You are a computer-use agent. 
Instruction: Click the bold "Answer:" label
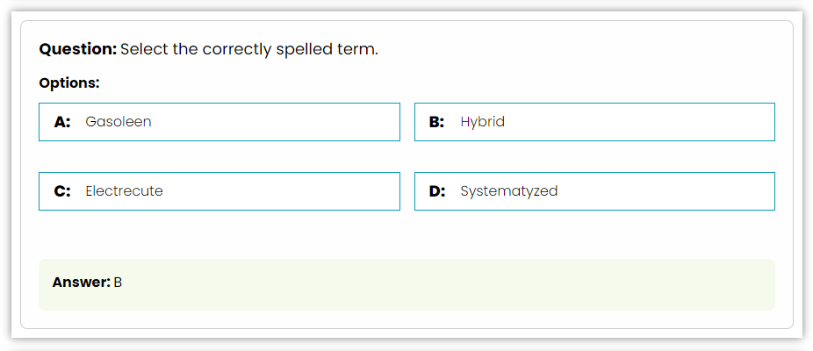click(x=82, y=283)
